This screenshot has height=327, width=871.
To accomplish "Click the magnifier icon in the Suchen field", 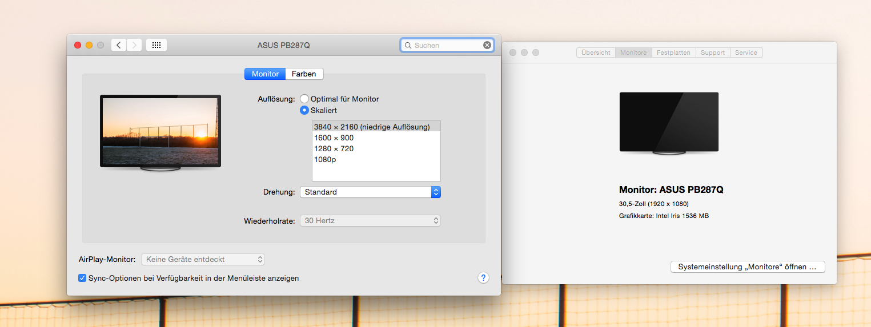I will tap(408, 45).
